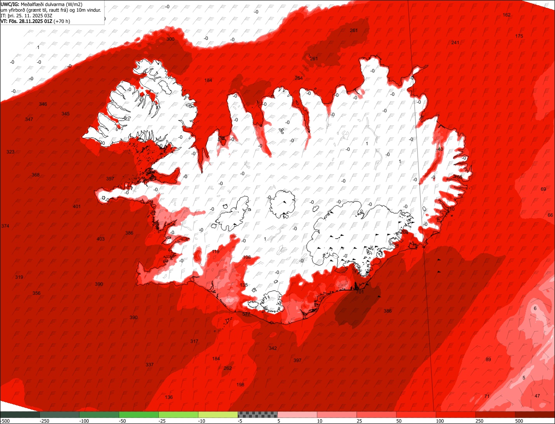
Task: Click the '401' value on the map
Action: (77, 206)
